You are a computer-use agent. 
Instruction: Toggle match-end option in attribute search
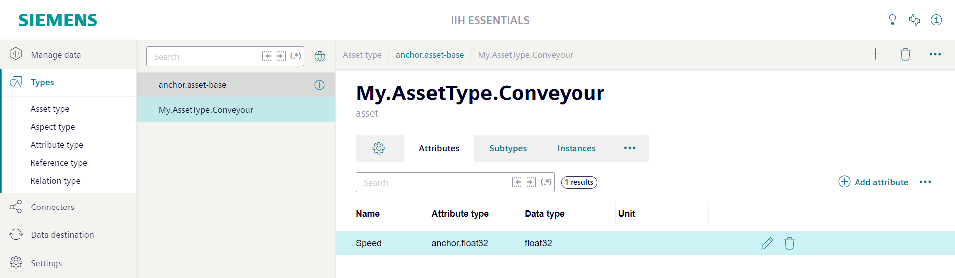(x=531, y=182)
